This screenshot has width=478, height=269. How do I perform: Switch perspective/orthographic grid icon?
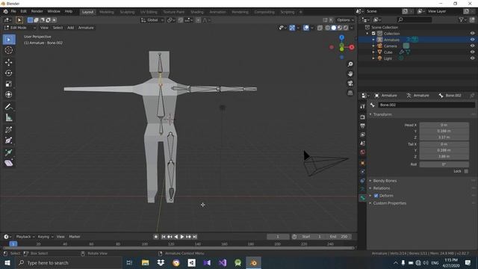[x=350, y=93]
